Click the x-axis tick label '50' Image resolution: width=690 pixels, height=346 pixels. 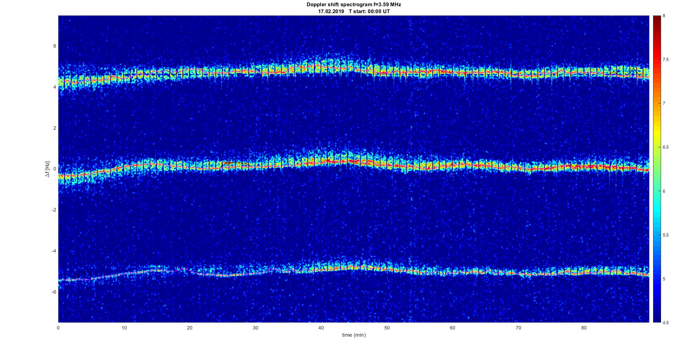coord(387,328)
